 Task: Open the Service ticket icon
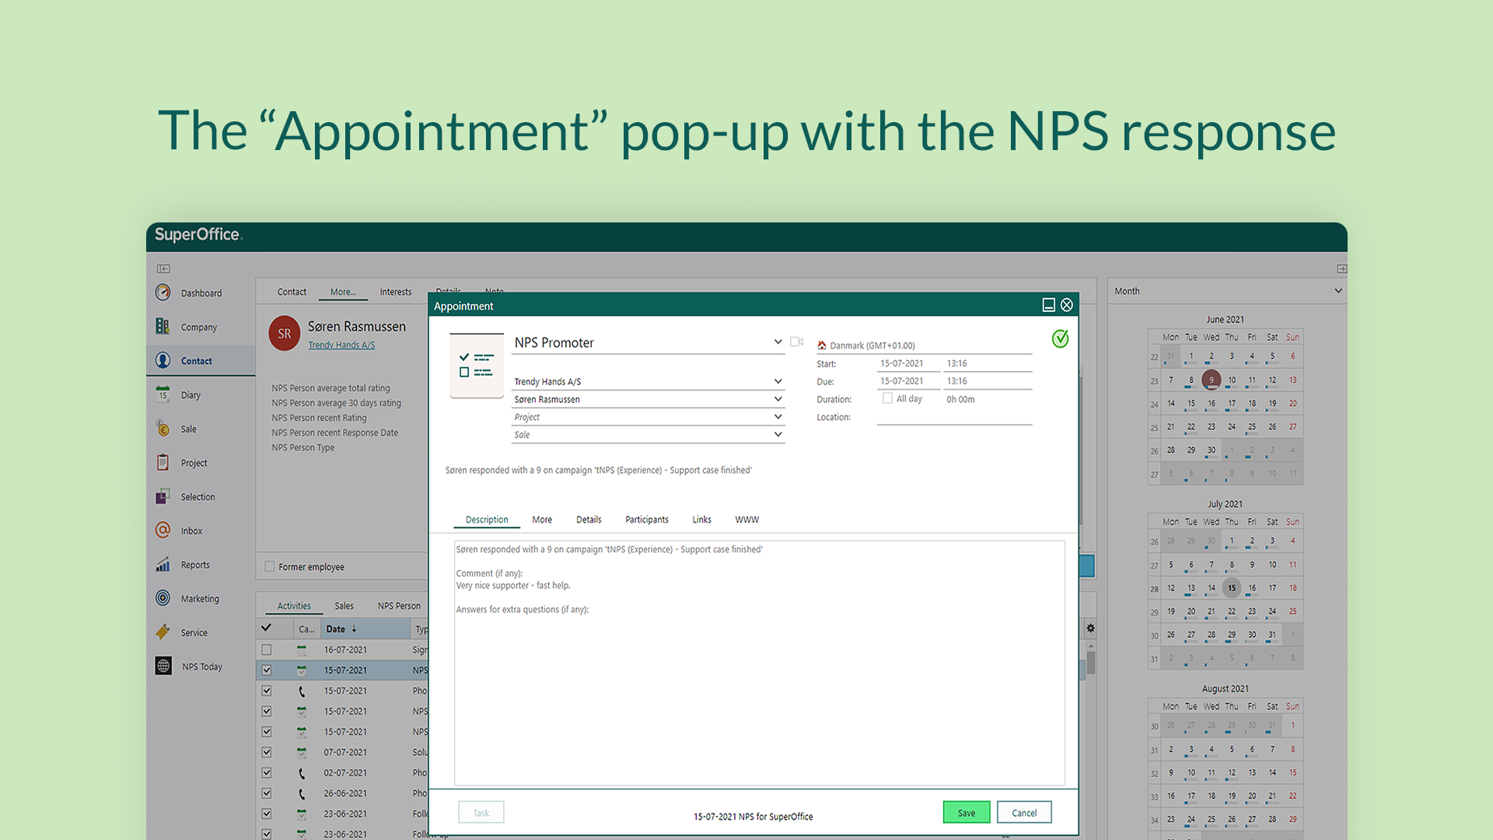pyautogui.click(x=163, y=632)
